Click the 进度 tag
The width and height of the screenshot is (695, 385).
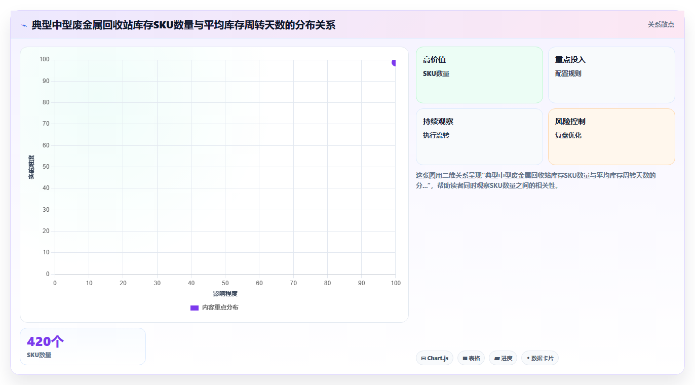click(x=503, y=358)
